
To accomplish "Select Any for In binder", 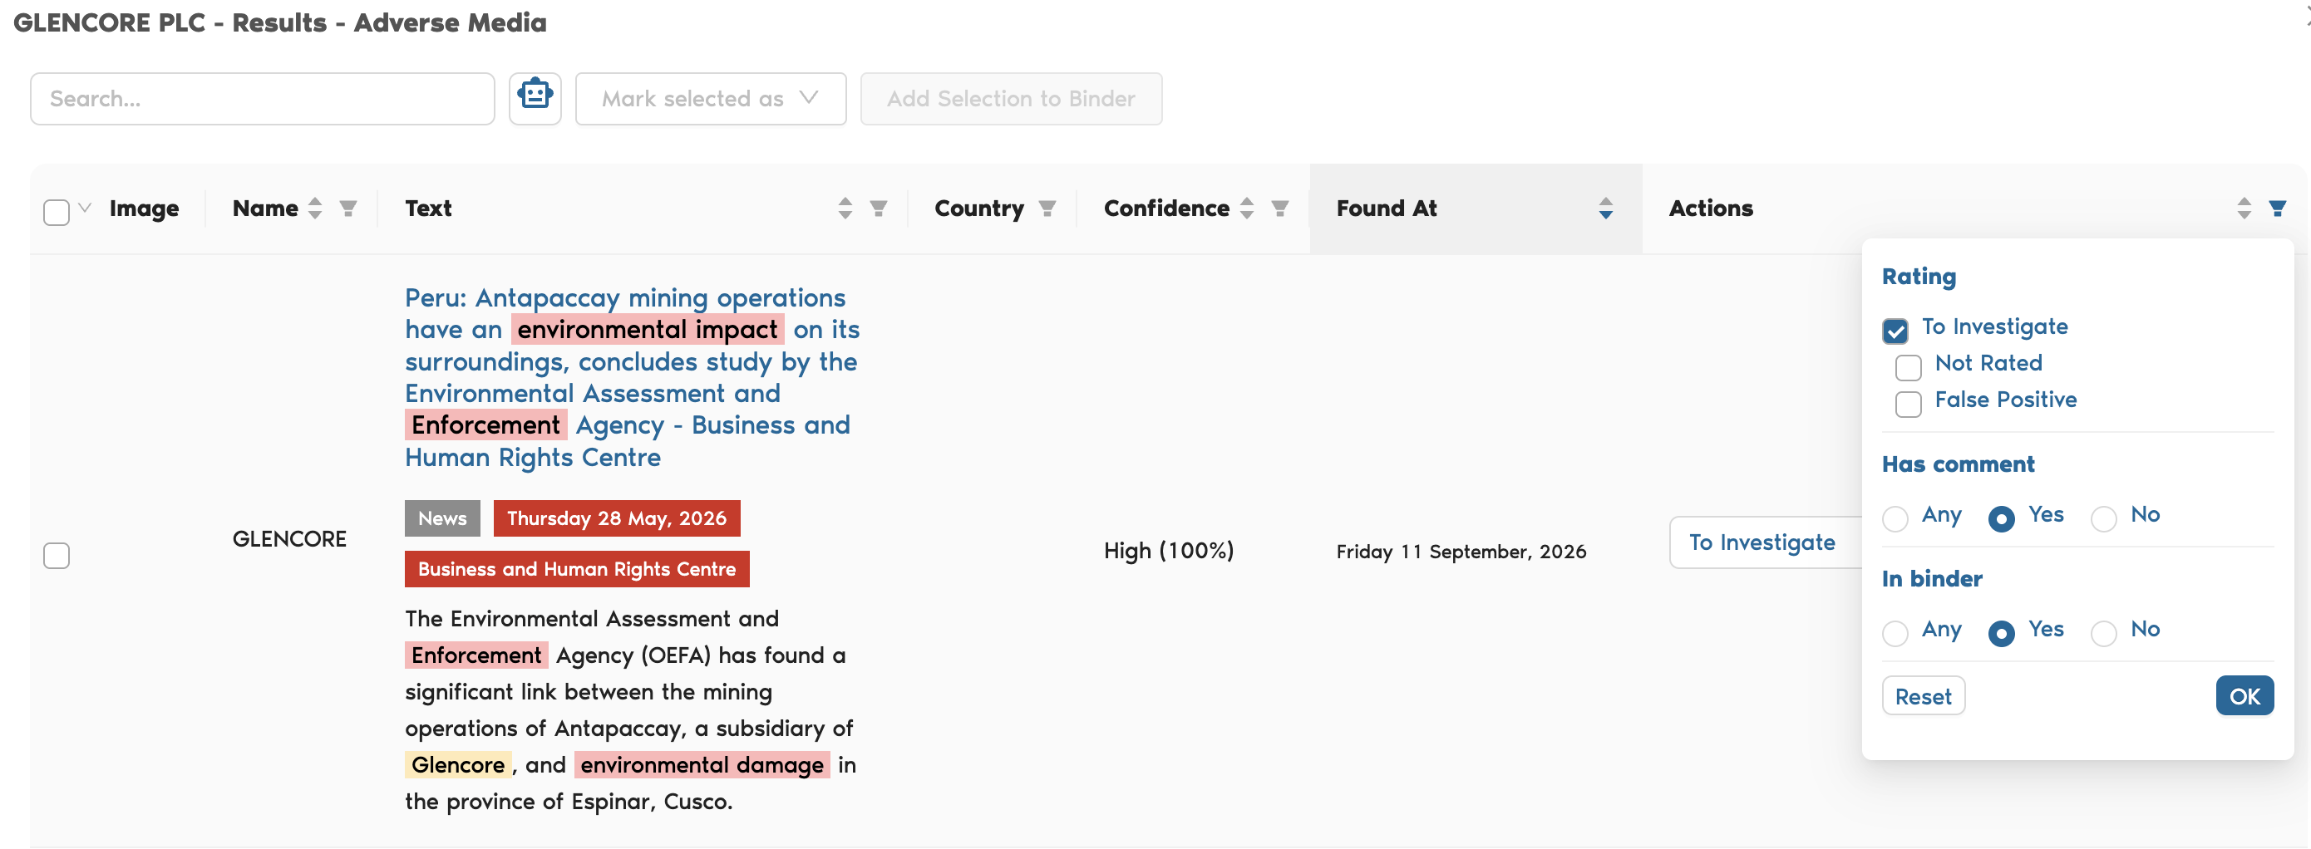I will click(1895, 633).
